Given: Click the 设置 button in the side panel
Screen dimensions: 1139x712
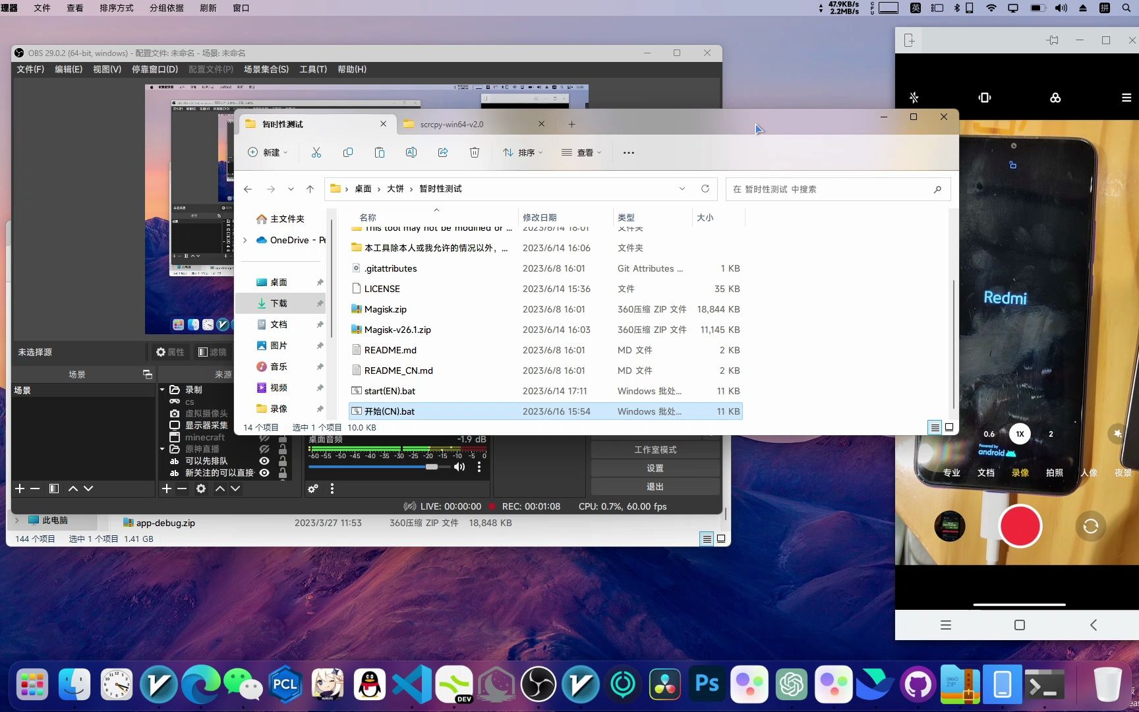Looking at the screenshot, I should coord(655,467).
